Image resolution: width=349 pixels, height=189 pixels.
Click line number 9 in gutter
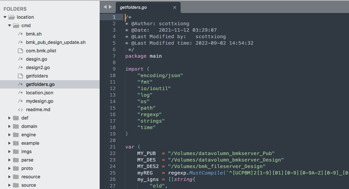pyautogui.click(x=114, y=69)
